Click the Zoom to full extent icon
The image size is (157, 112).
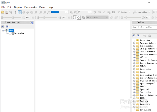point(49,12)
